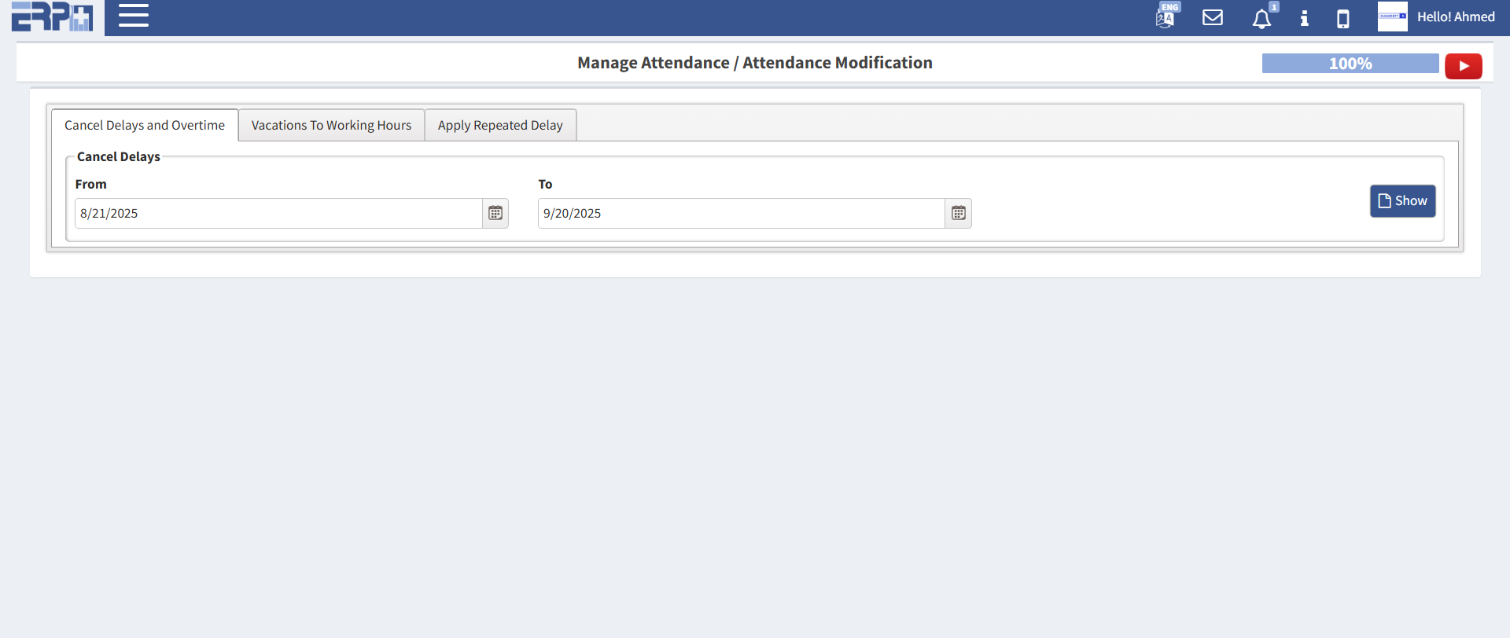
Task: Click the 100% progress bar
Action: tap(1350, 64)
